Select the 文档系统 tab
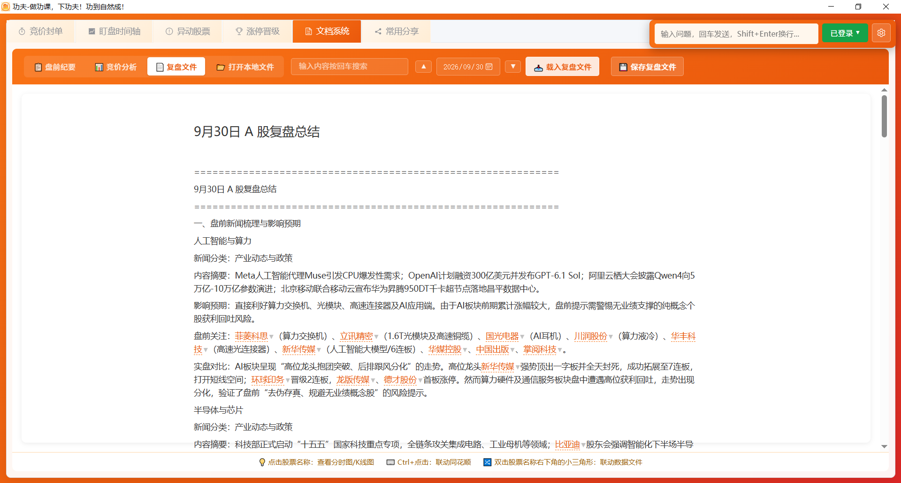This screenshot has width=901, height=483. 327,31
